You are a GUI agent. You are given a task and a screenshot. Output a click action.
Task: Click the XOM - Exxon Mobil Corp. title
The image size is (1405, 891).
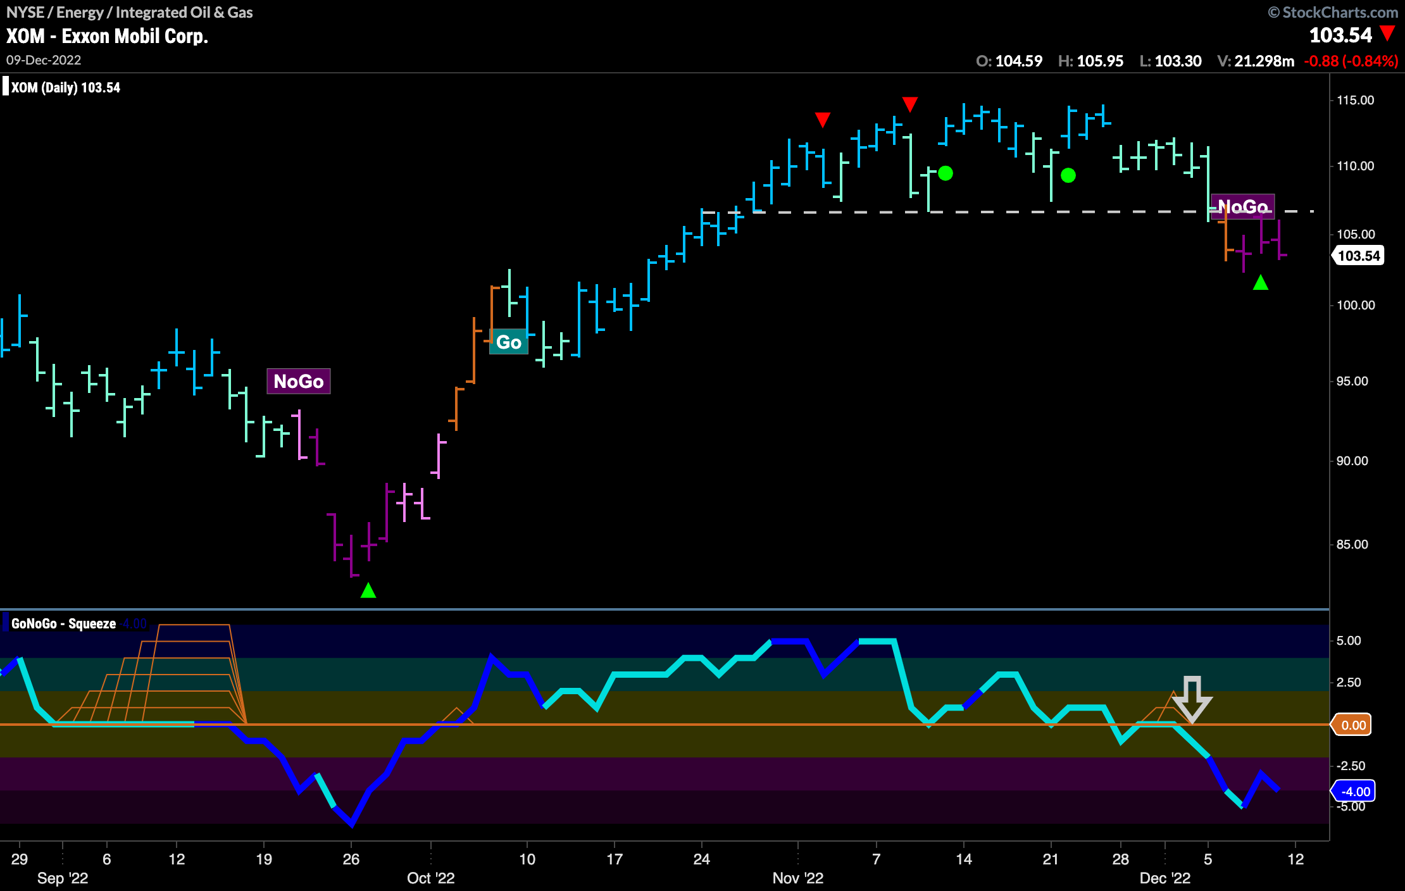[107, 36]
